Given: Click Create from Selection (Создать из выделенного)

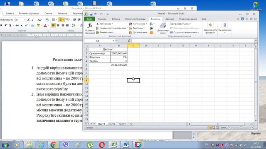Looking at the screenshot, I should (x=185, y=32).
